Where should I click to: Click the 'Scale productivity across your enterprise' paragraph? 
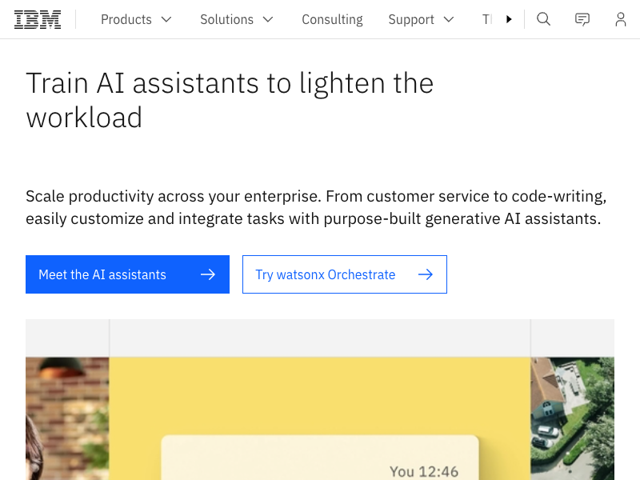[316, 207]
